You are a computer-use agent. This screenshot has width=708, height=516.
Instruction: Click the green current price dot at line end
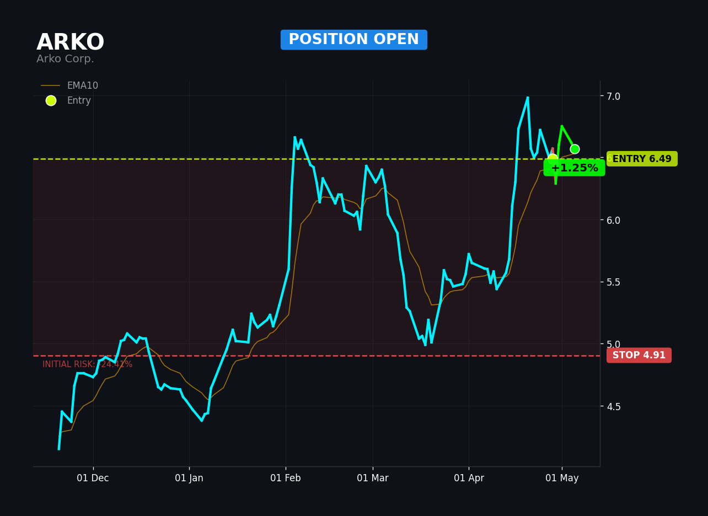(575, 149)
